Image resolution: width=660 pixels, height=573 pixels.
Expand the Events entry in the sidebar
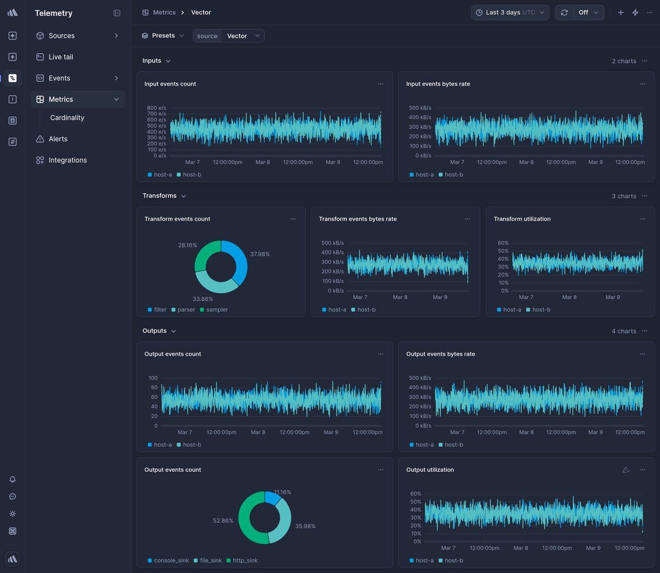tap(60, 78)
